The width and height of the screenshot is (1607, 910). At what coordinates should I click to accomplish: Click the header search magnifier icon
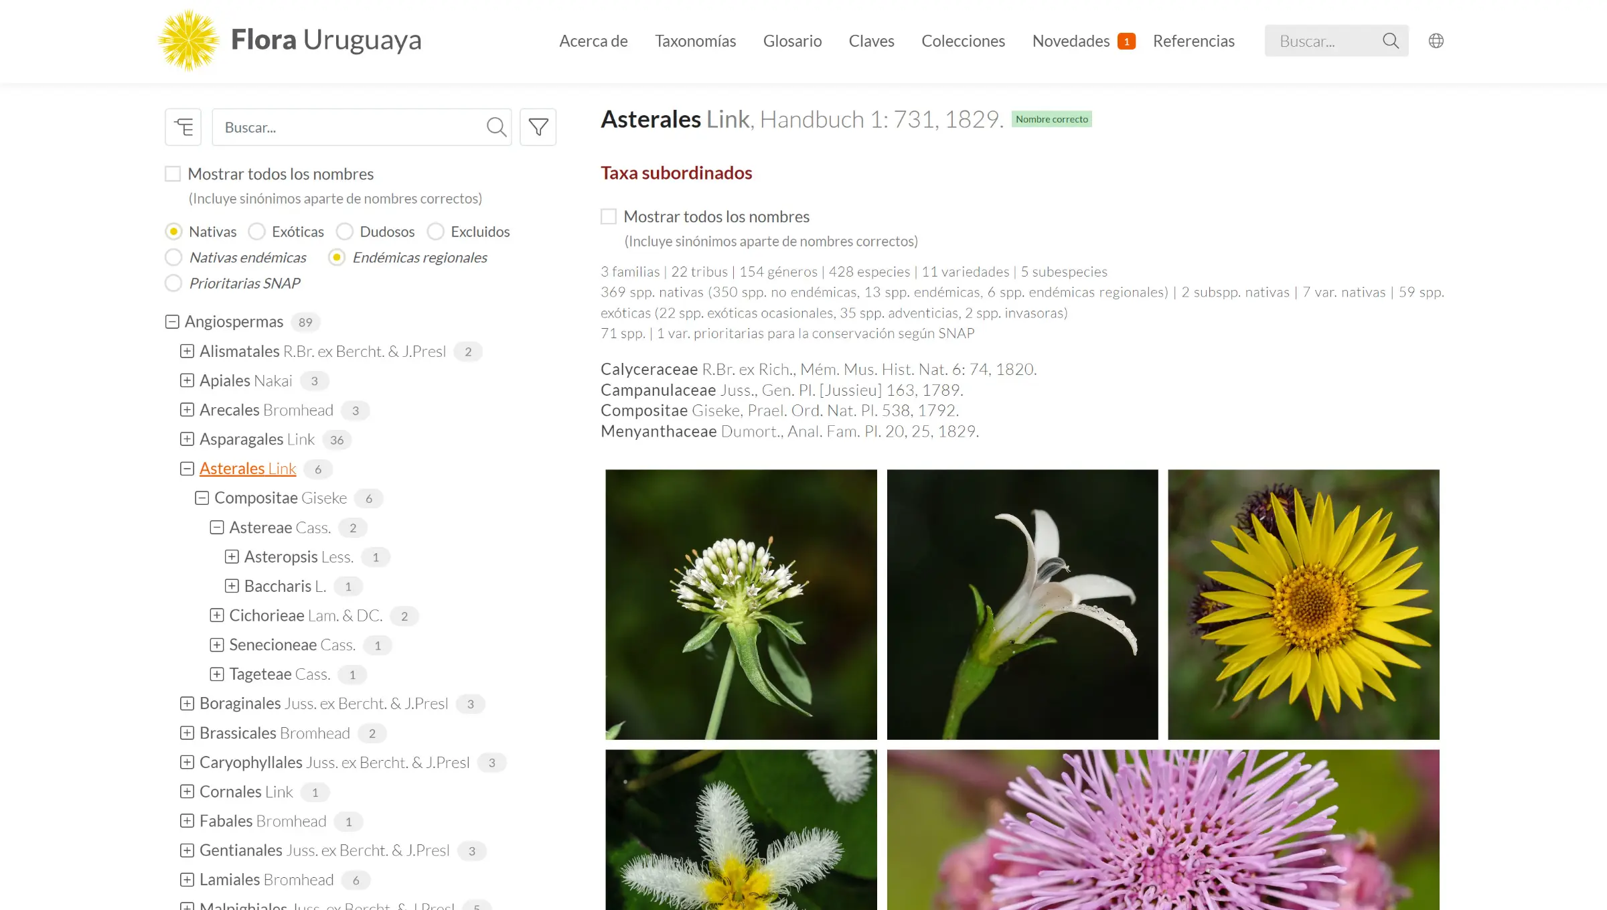point(1390,41)
